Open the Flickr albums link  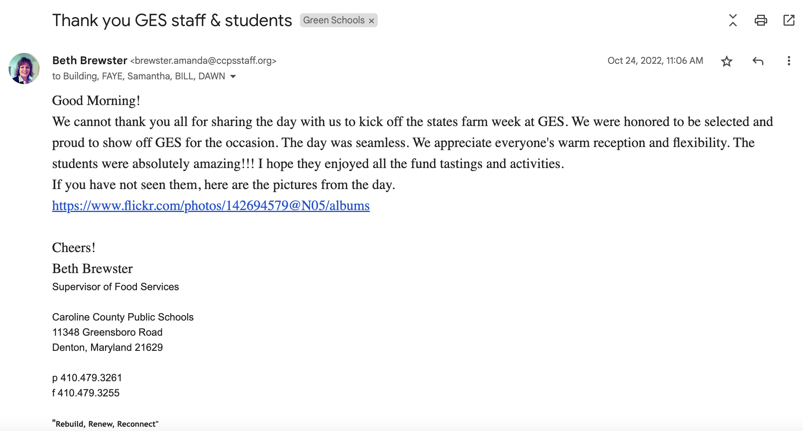click(210, 205)
